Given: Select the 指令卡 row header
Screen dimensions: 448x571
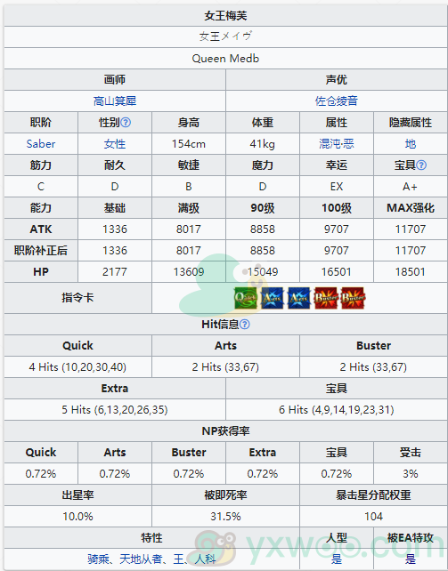Looking at the screenshot, I should [x=77, y=298].
